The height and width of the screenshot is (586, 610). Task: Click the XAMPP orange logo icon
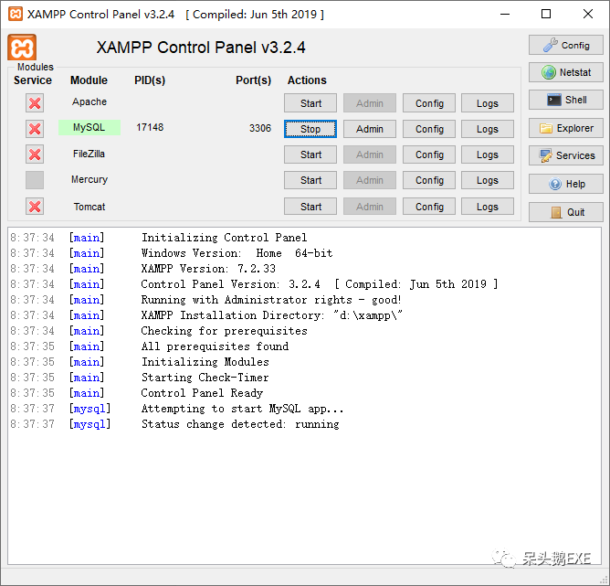(22, 48)
